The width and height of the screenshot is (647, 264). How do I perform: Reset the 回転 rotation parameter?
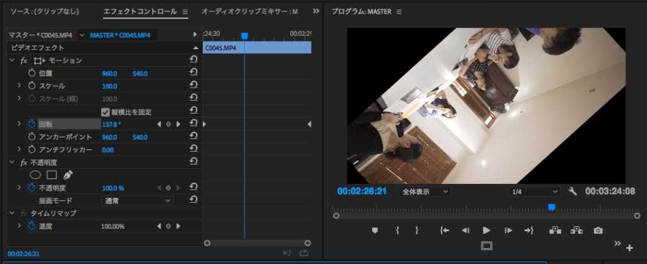point(193,124)
